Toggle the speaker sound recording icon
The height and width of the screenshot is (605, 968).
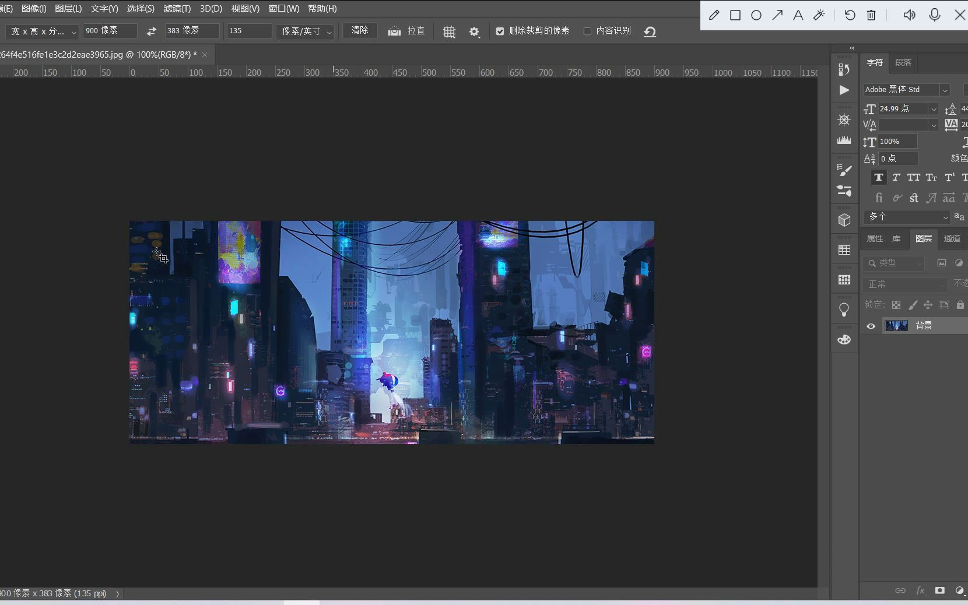click(909, 15)
